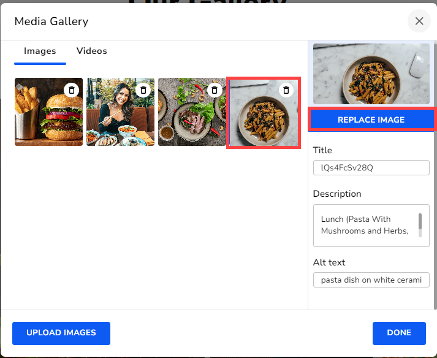Click the large pasta preview image
The height and width of the screenshot is (358, 437).
pyautogui.click(x=371, y=74)
